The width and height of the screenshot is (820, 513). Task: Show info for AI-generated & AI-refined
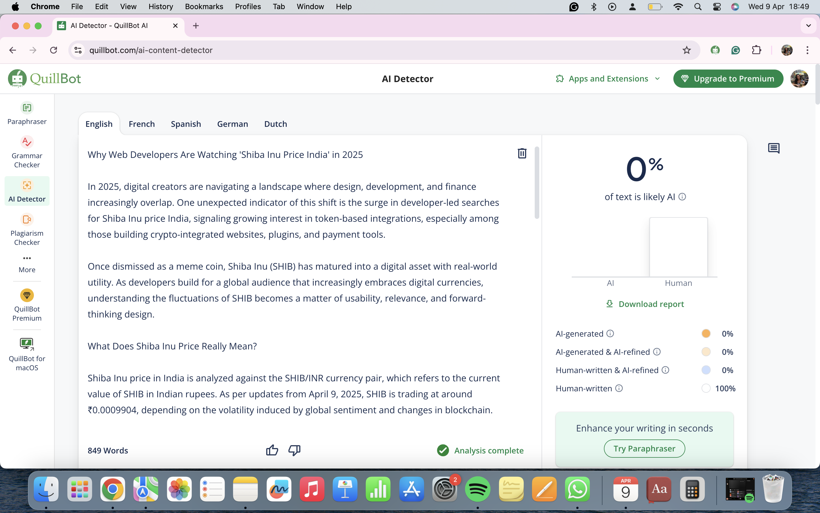(x=657, y=352)
